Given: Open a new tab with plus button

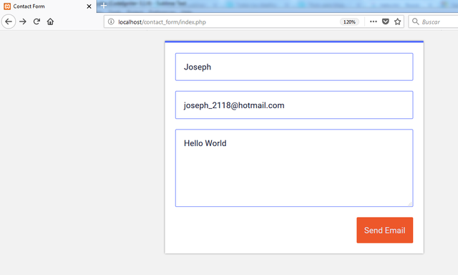Looking at the screenshot, I should 104,5.
